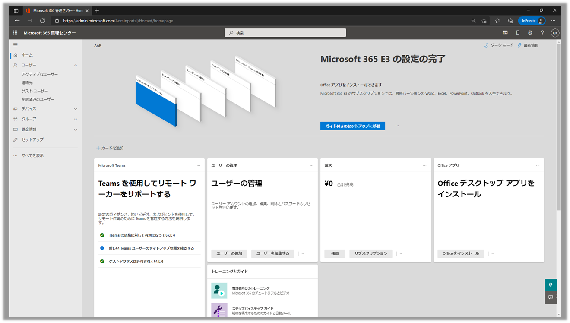570x323 pixels.
Task: Open the help question mark icon
Action: coord(542,32)
